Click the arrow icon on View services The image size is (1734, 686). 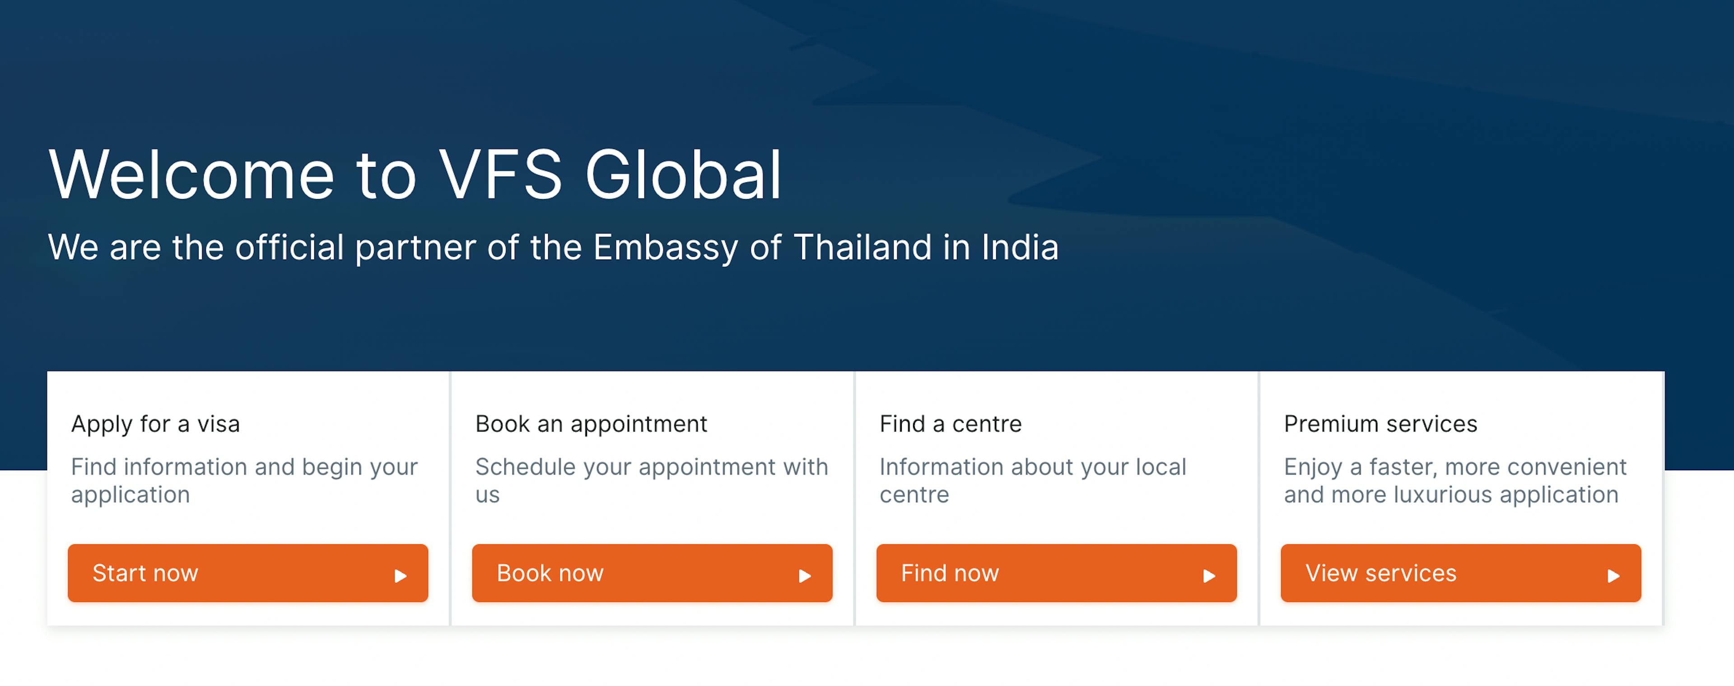(1613, 576)
